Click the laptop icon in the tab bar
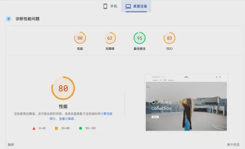 point(128,6)
